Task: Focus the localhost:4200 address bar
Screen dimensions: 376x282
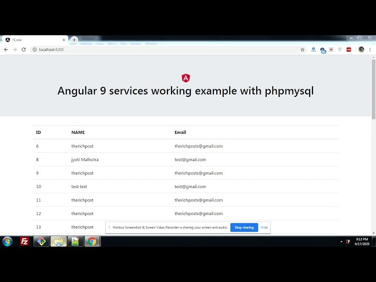Action: pyautogui.click(x=168, y=49)
